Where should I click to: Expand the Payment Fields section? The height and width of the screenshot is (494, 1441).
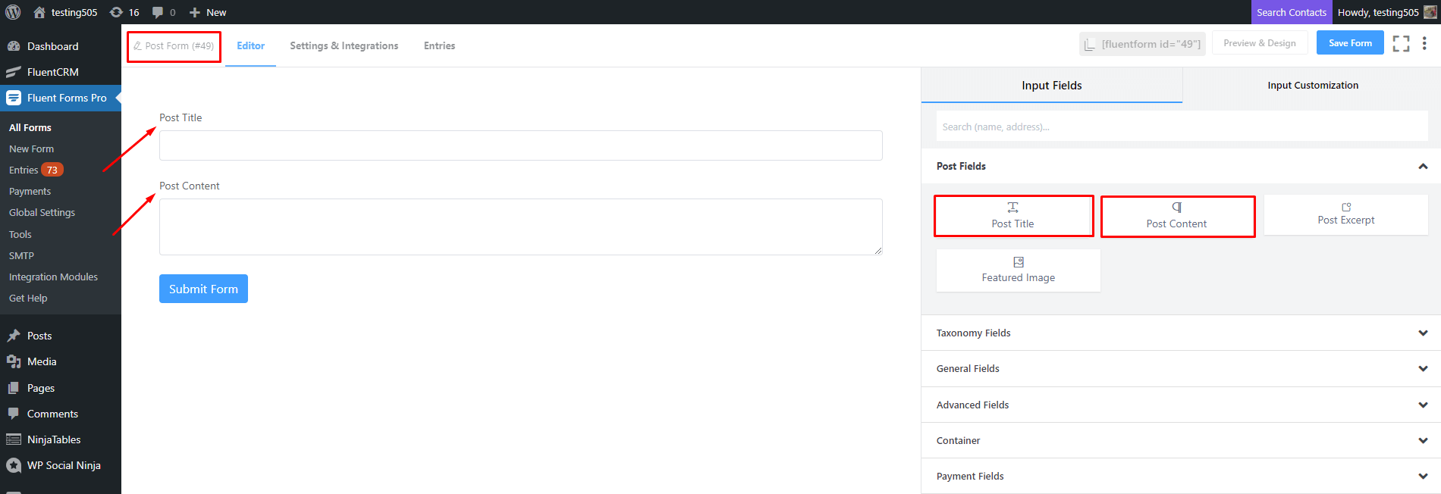[1423, 477]
